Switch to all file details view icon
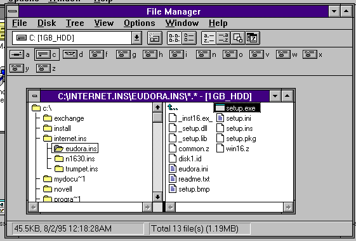The image size is (356, 241). point(189,38)
